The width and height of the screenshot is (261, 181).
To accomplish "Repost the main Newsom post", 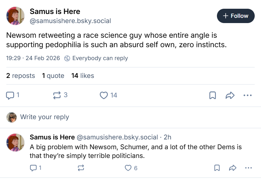I will [x=57, y=95].
